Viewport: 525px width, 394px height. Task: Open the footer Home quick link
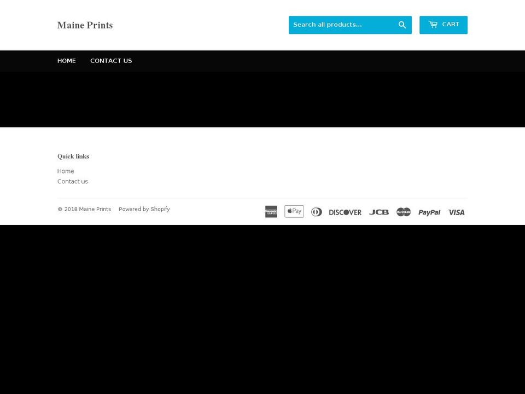(66, 171)
